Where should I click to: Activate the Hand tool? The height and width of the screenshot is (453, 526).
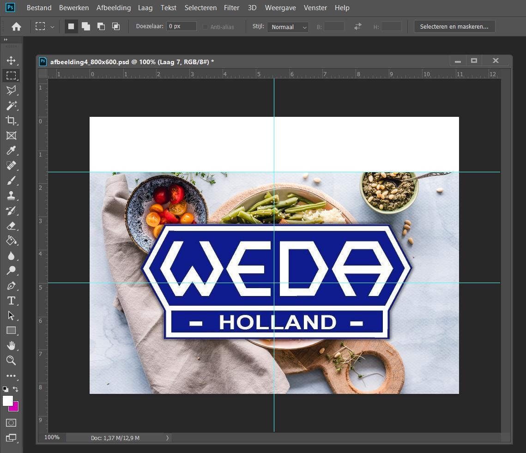[11, 345]
